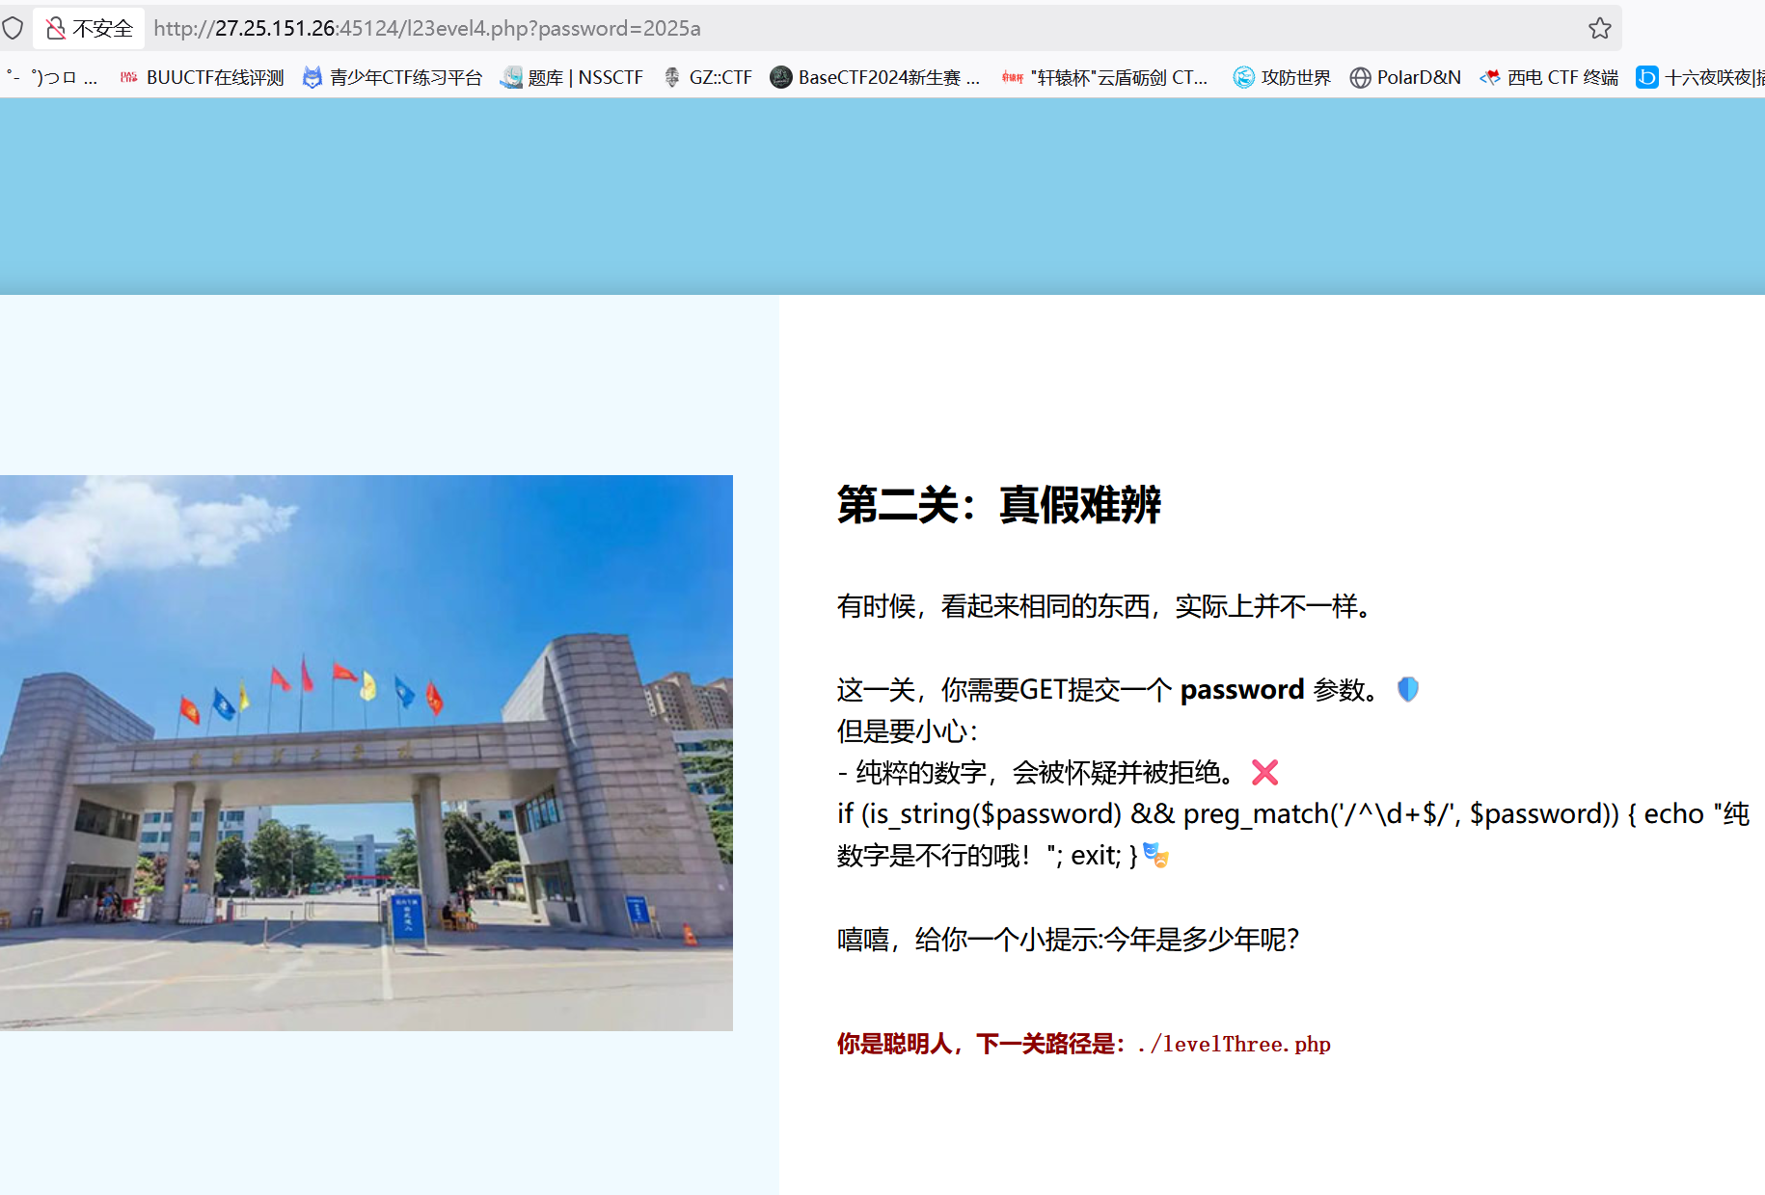Open 题库 | NSSCTF bookmark
Viewport: 1765px width, 1195px height.
(572, 77)
